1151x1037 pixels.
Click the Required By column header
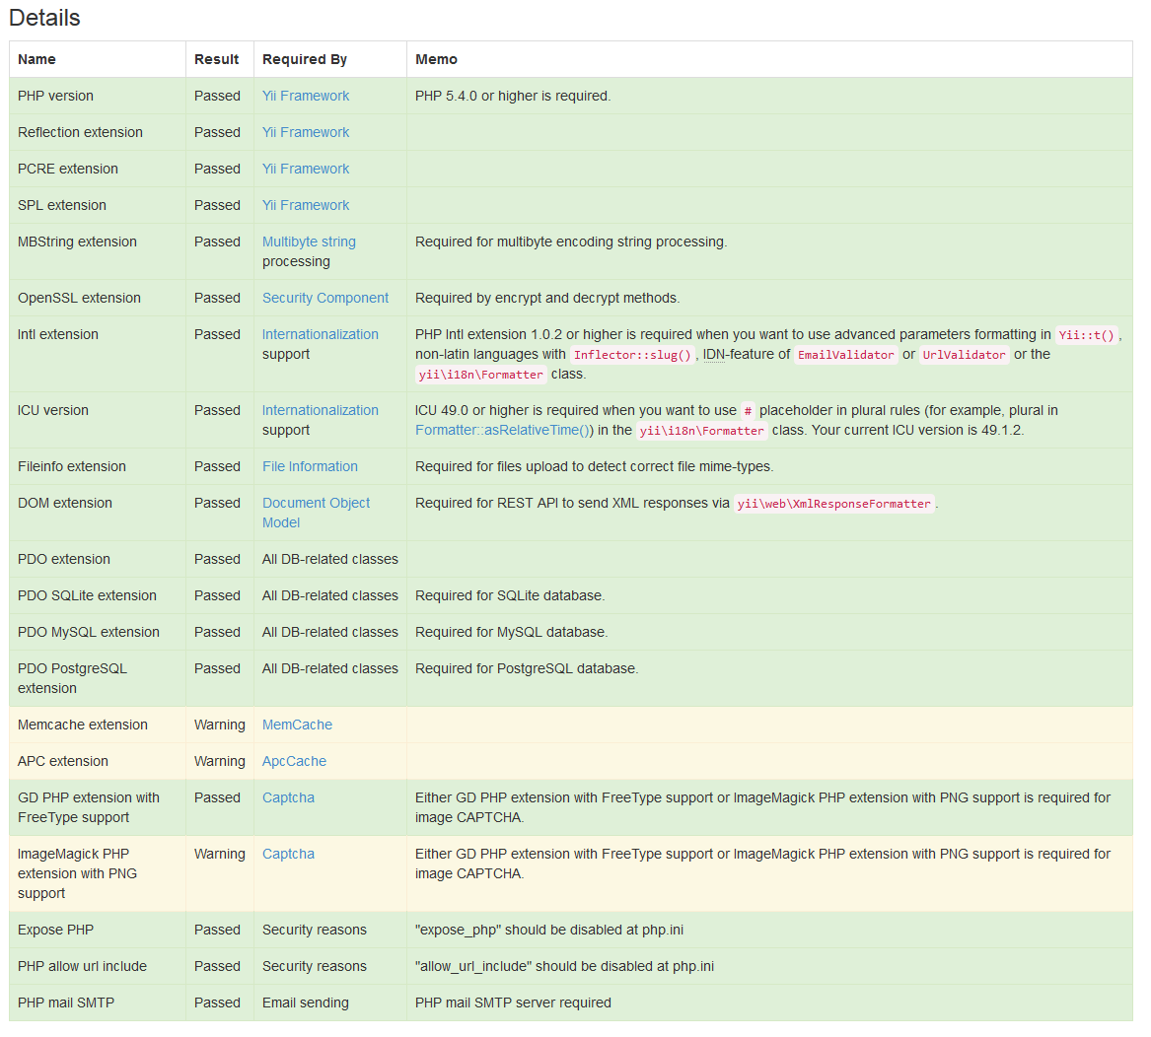coord(305,59)
